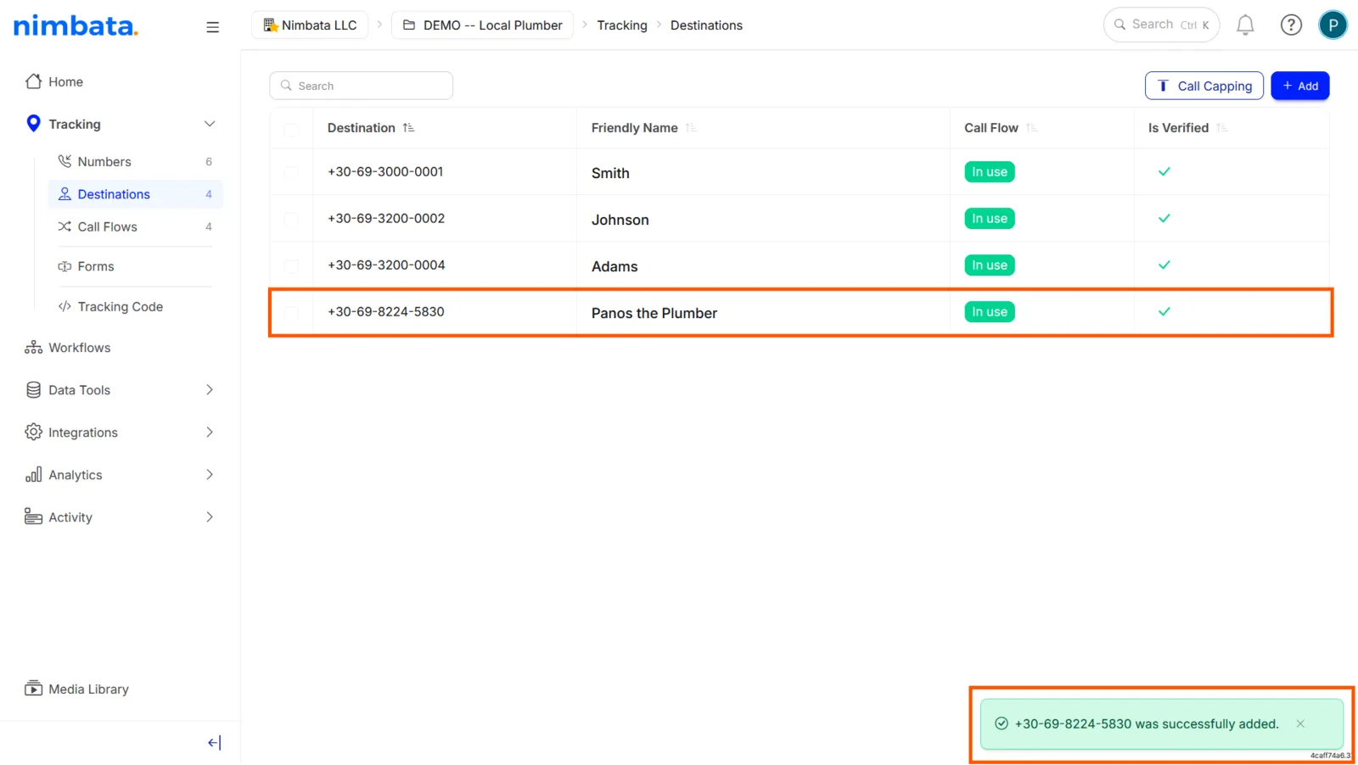This screenshot has height=765, width=1358.
Task: Open the Media Library
Action: pos(77,690)
